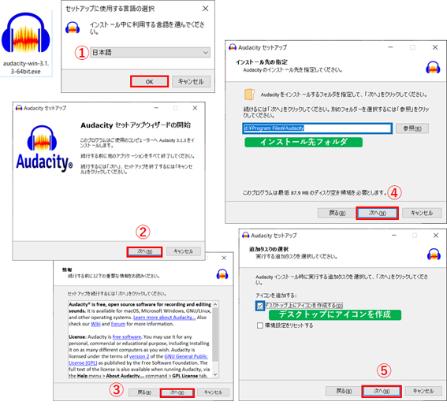Screen dimensions: 447x409
Task: Click the Audacity icon in 情報 dialog header
Action: click(x=222, y=274)
